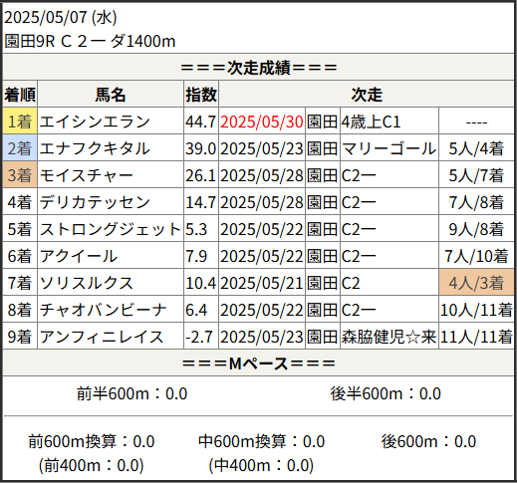517x483 pixels.
Task: Click the 指数 column header
Action: click(x=201, y=94)
